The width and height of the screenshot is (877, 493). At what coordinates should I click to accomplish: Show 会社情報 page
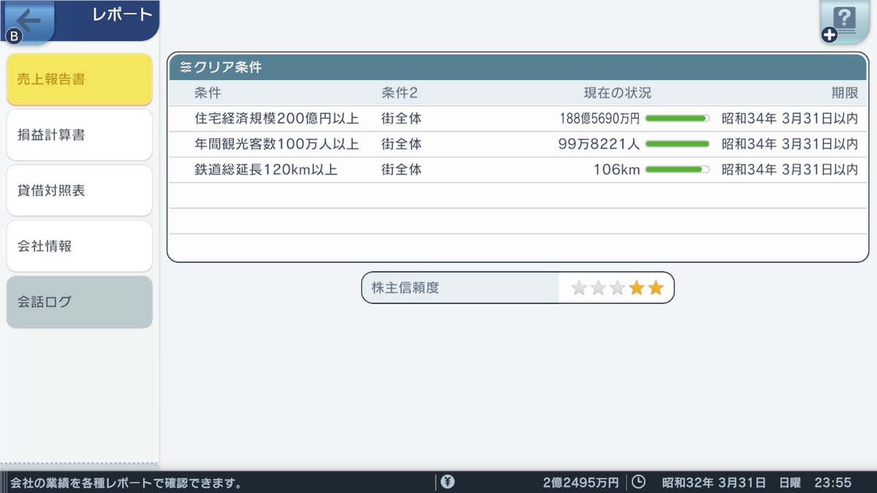tap(80, 246)
